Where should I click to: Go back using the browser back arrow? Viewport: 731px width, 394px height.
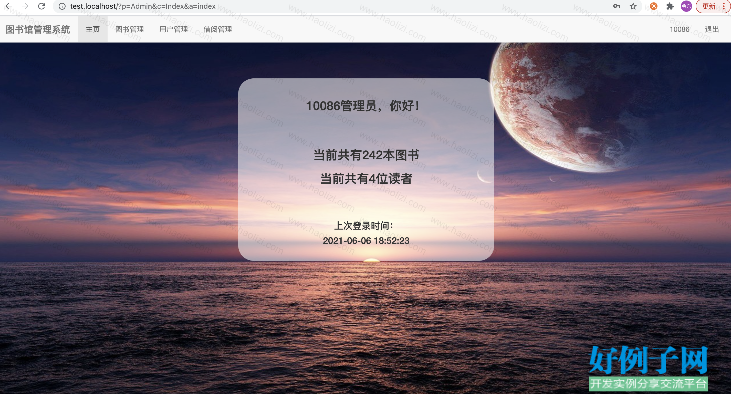(9, 6)
